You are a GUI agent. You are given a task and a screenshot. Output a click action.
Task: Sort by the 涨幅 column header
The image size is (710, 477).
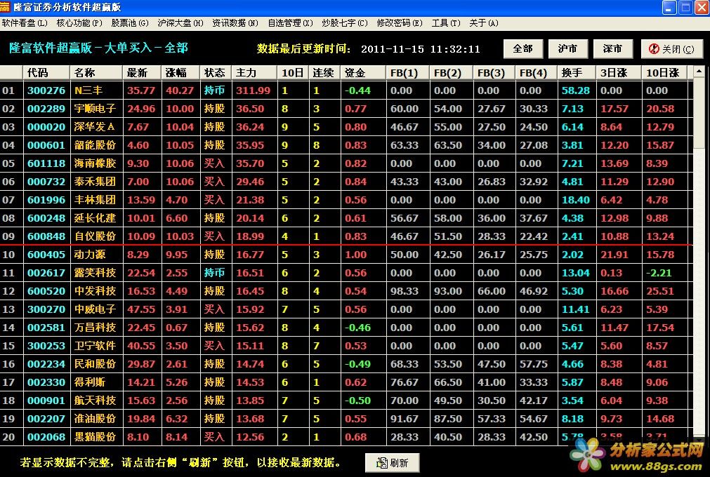tap(180, 72)
